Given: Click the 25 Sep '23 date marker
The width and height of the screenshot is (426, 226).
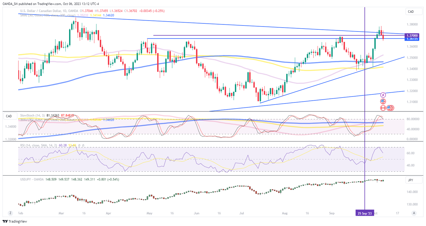Looking at the screenshot, I should tap(365, 213).
